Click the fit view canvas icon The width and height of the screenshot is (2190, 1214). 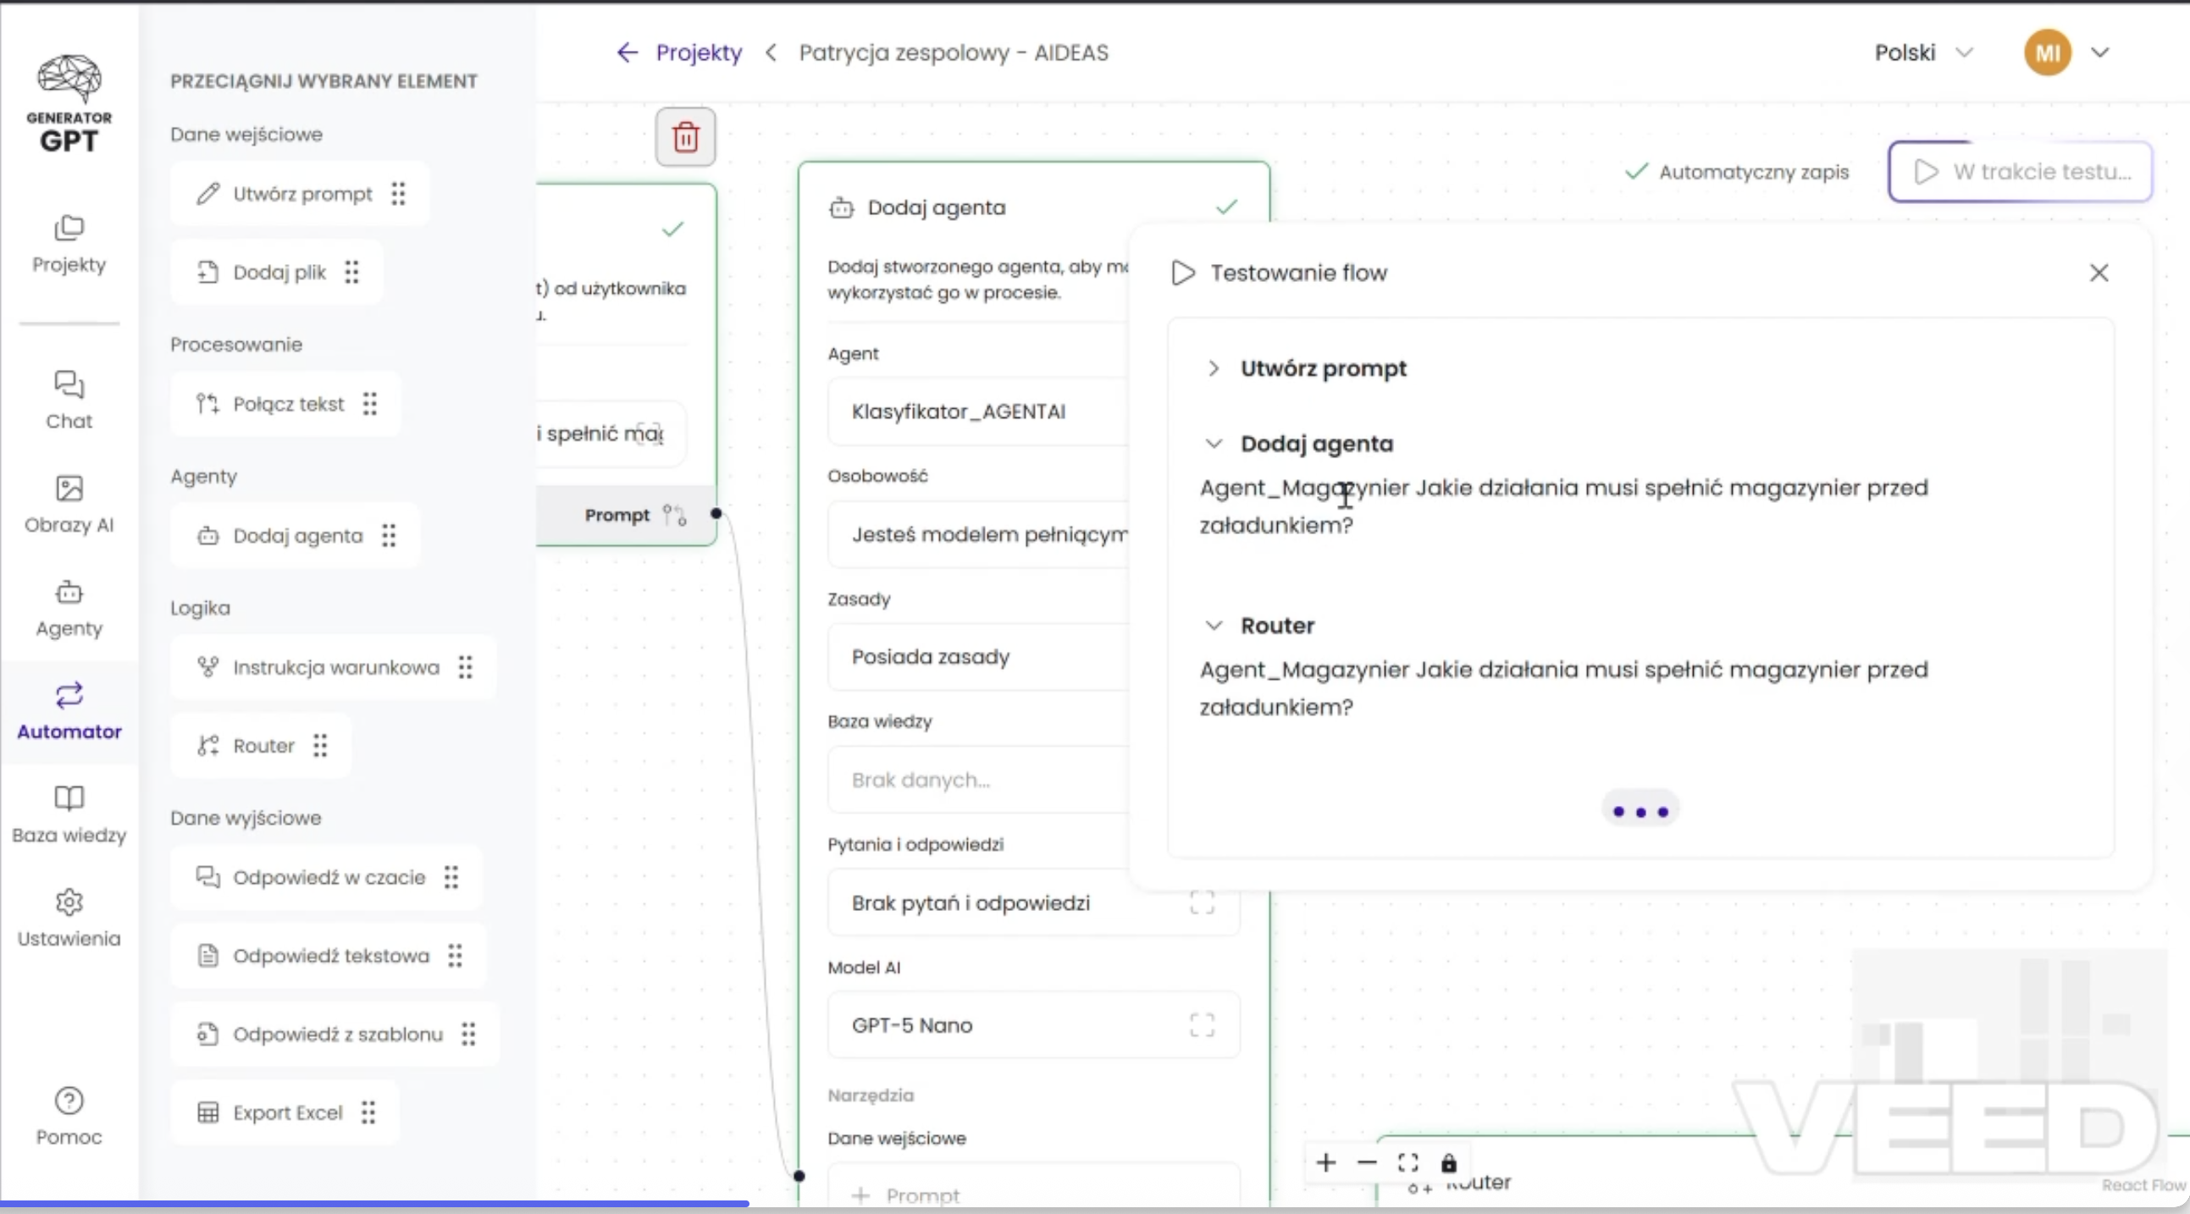[1407, 1162]
